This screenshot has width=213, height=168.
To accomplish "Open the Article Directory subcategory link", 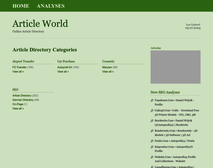I will point(22,95).
